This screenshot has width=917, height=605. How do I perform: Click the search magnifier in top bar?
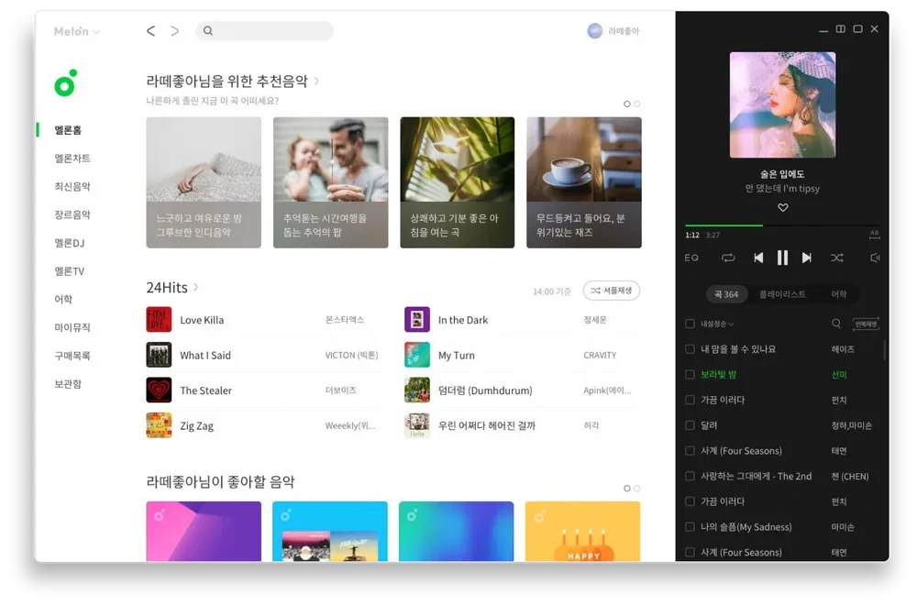click(x=207, y=31)
